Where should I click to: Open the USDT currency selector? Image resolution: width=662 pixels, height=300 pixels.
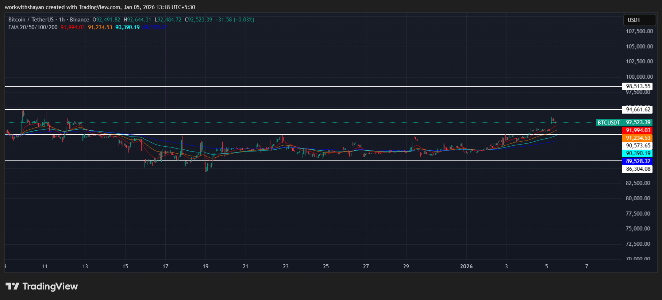639,20
